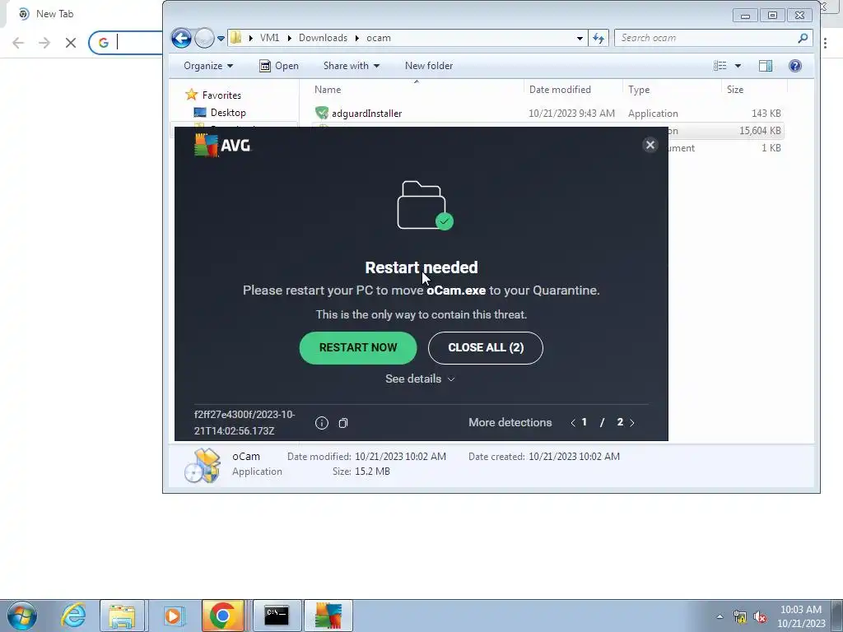Switch to AVG on taskbar
The height and width of the screenshot is (632, 843).
pyautogui.click(x=328, y=616)
